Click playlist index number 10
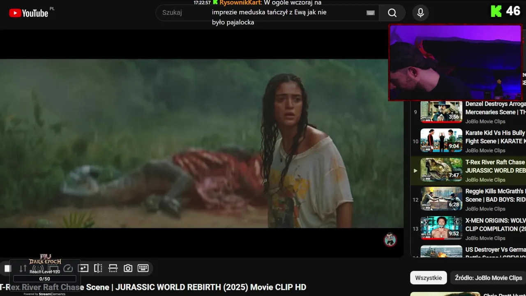526x296 pixels. click(x=415, y=141)
